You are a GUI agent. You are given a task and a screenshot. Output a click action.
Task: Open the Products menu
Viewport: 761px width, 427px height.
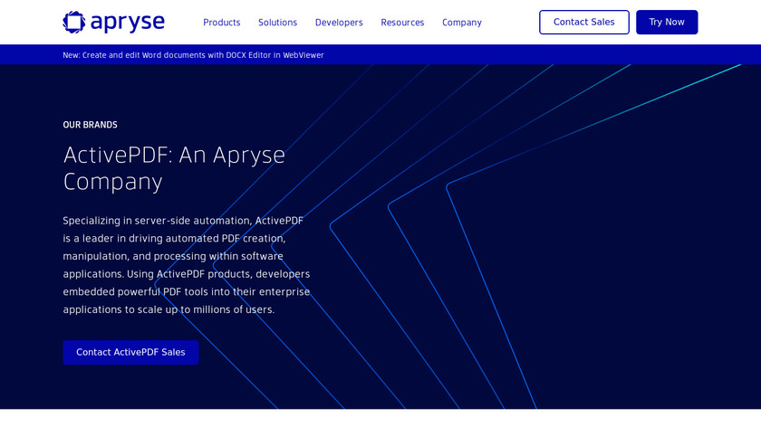(221, 23)
